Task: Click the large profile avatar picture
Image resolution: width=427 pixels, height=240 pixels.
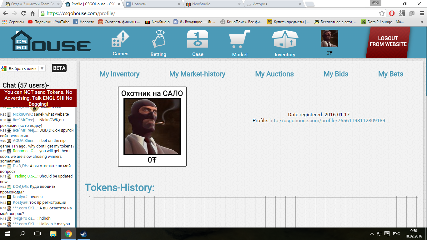Action: [152, 127]
